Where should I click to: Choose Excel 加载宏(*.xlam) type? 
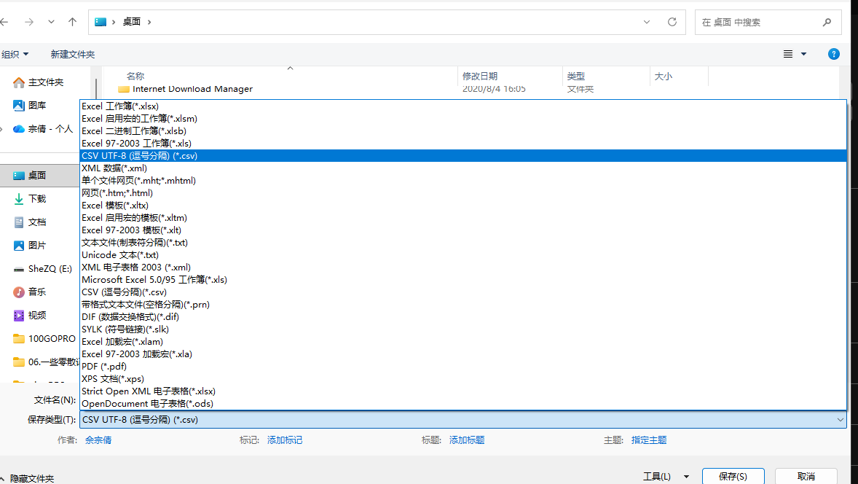pos(463,342)
